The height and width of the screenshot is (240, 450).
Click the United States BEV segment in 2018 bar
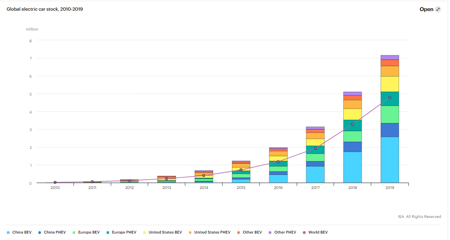tap(352, 114)
